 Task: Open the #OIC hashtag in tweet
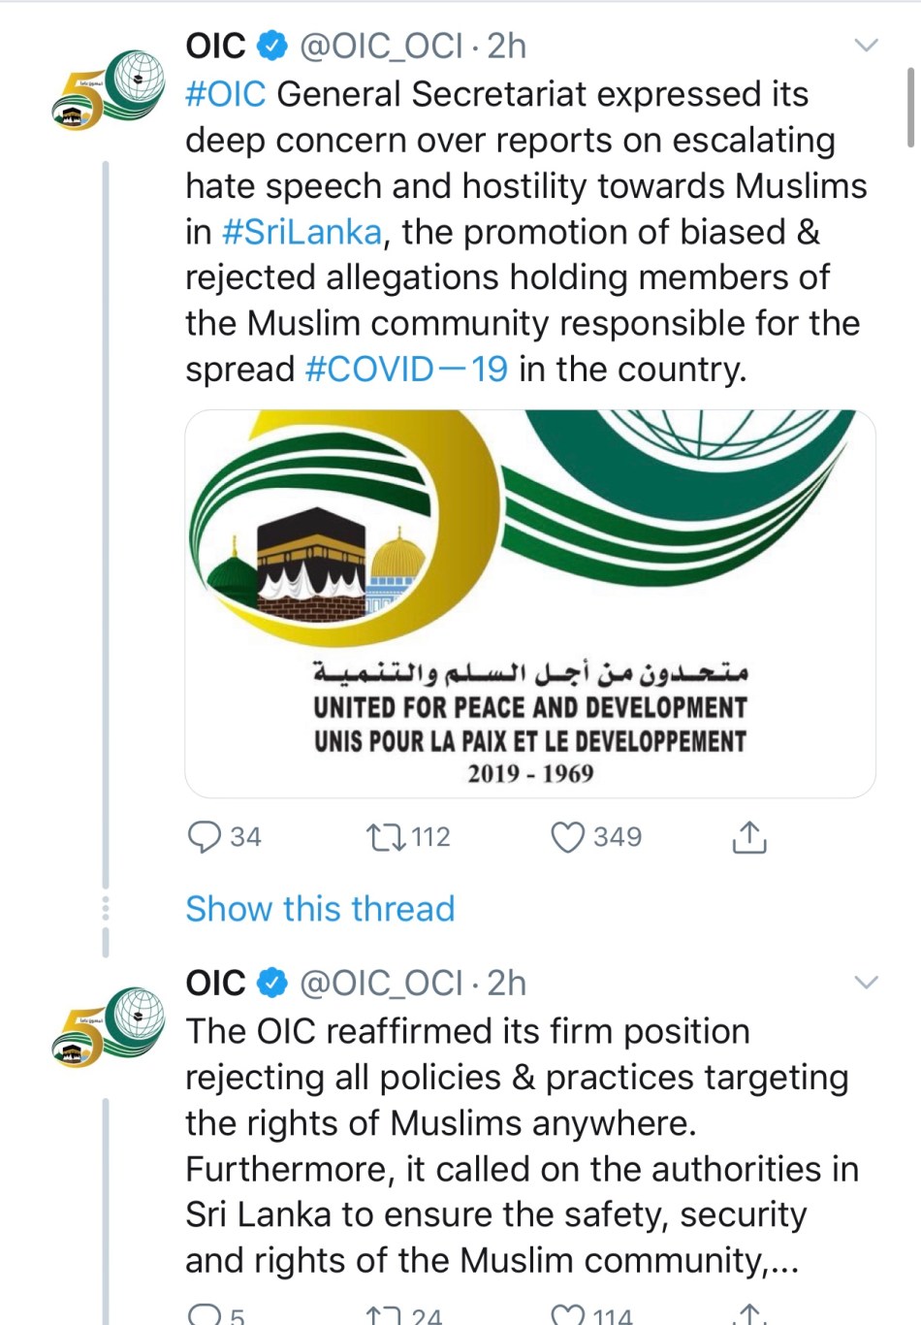pos(225,94)
